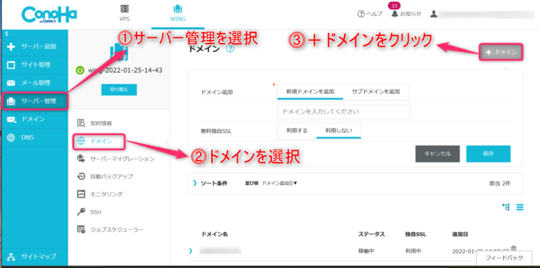This screenshot has width=540, height=268.
Task: Click the + ドメイン button
Action: pyautogui.click(x=501, y=53)
